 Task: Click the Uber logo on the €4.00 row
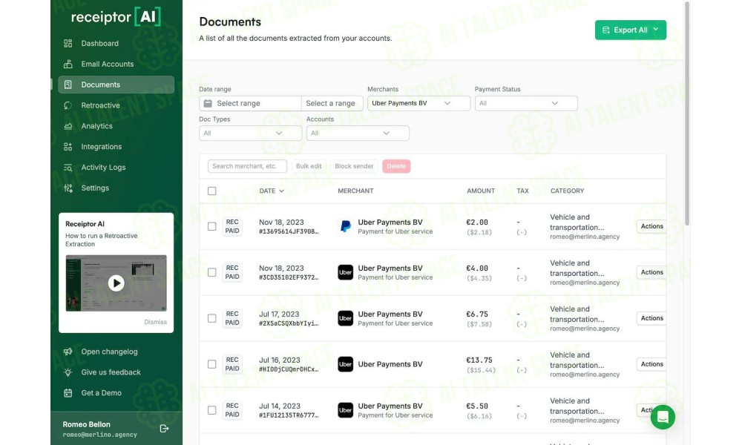pos(346,272)
